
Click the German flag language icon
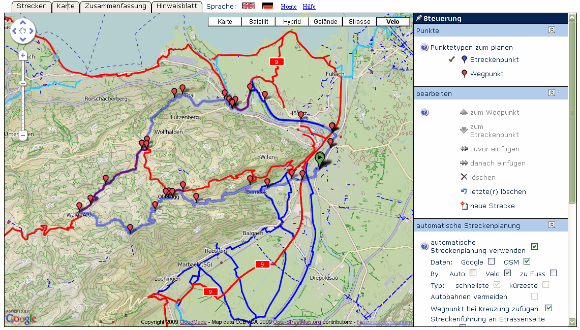267,6
